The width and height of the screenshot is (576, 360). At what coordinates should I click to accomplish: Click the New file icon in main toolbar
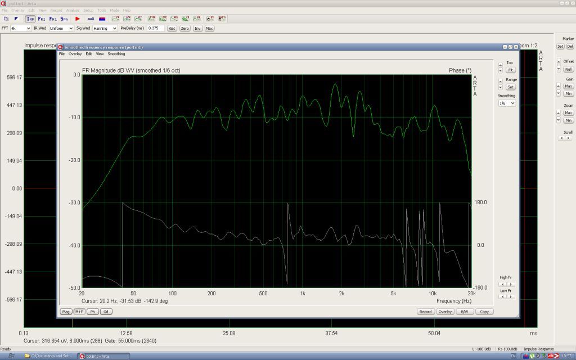(x=6, y=19)
